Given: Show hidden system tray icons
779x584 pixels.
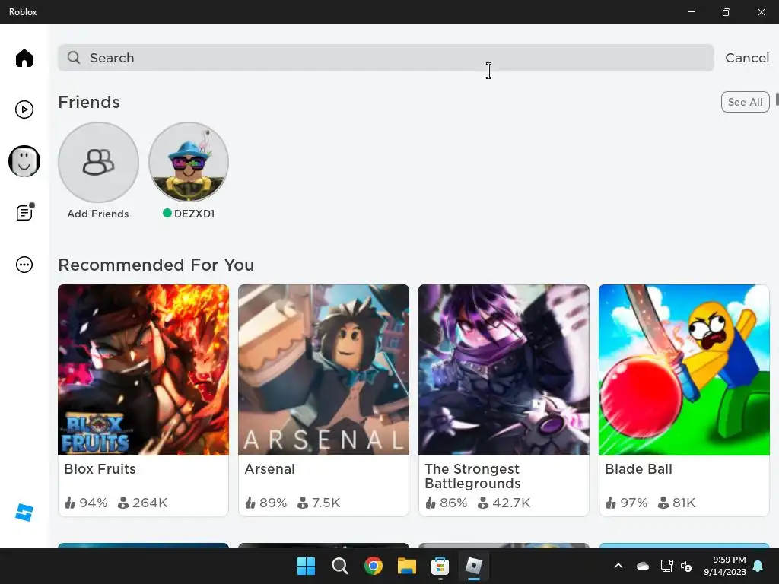Looking at the screenshot, I should (x=618, y=566).
